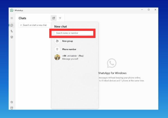The height and width of the screenshot is (118, 168).
Task: Click the WhatsApp logo in title bar
Action: click(12, 10)
